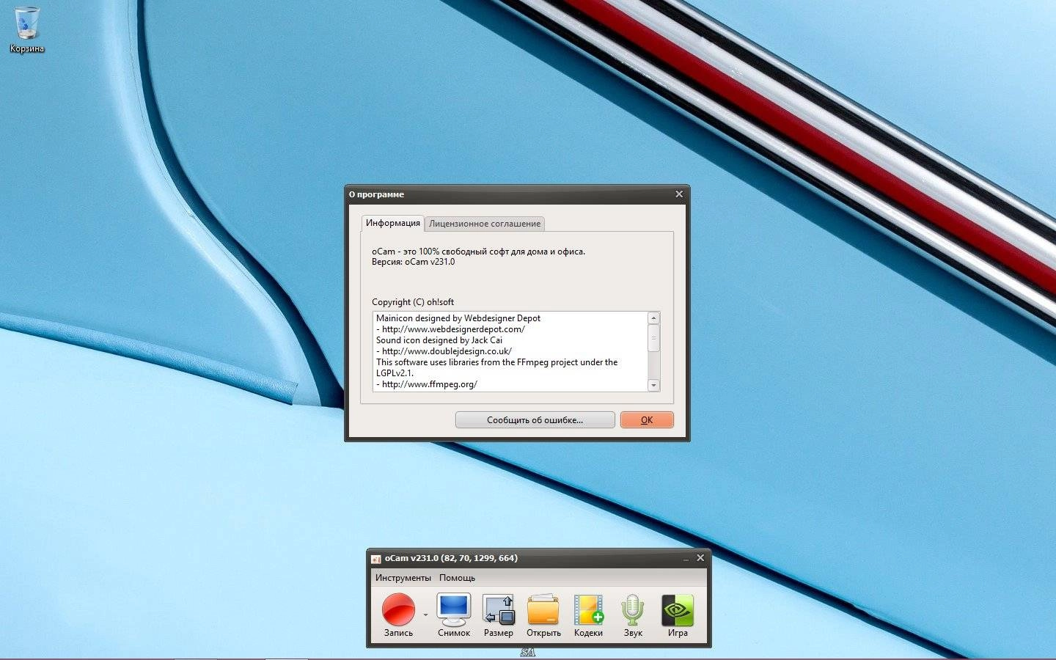Click the webdesignerdepot.com URL text
Image resolution: width=1056 pixels, height=660 pixels.
453,329
